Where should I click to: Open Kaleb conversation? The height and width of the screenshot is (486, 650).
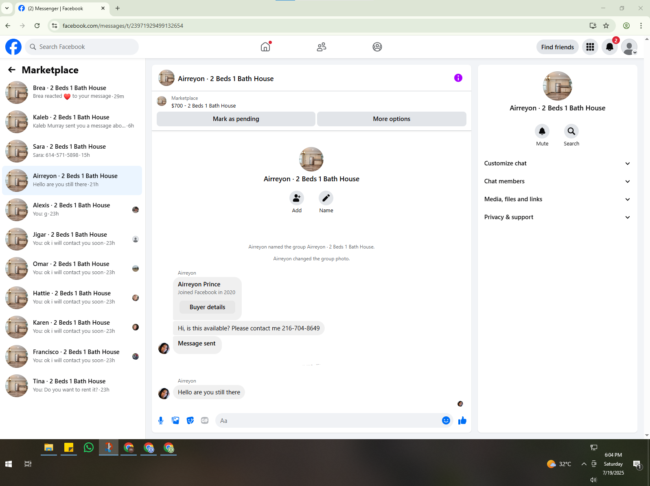72,122
